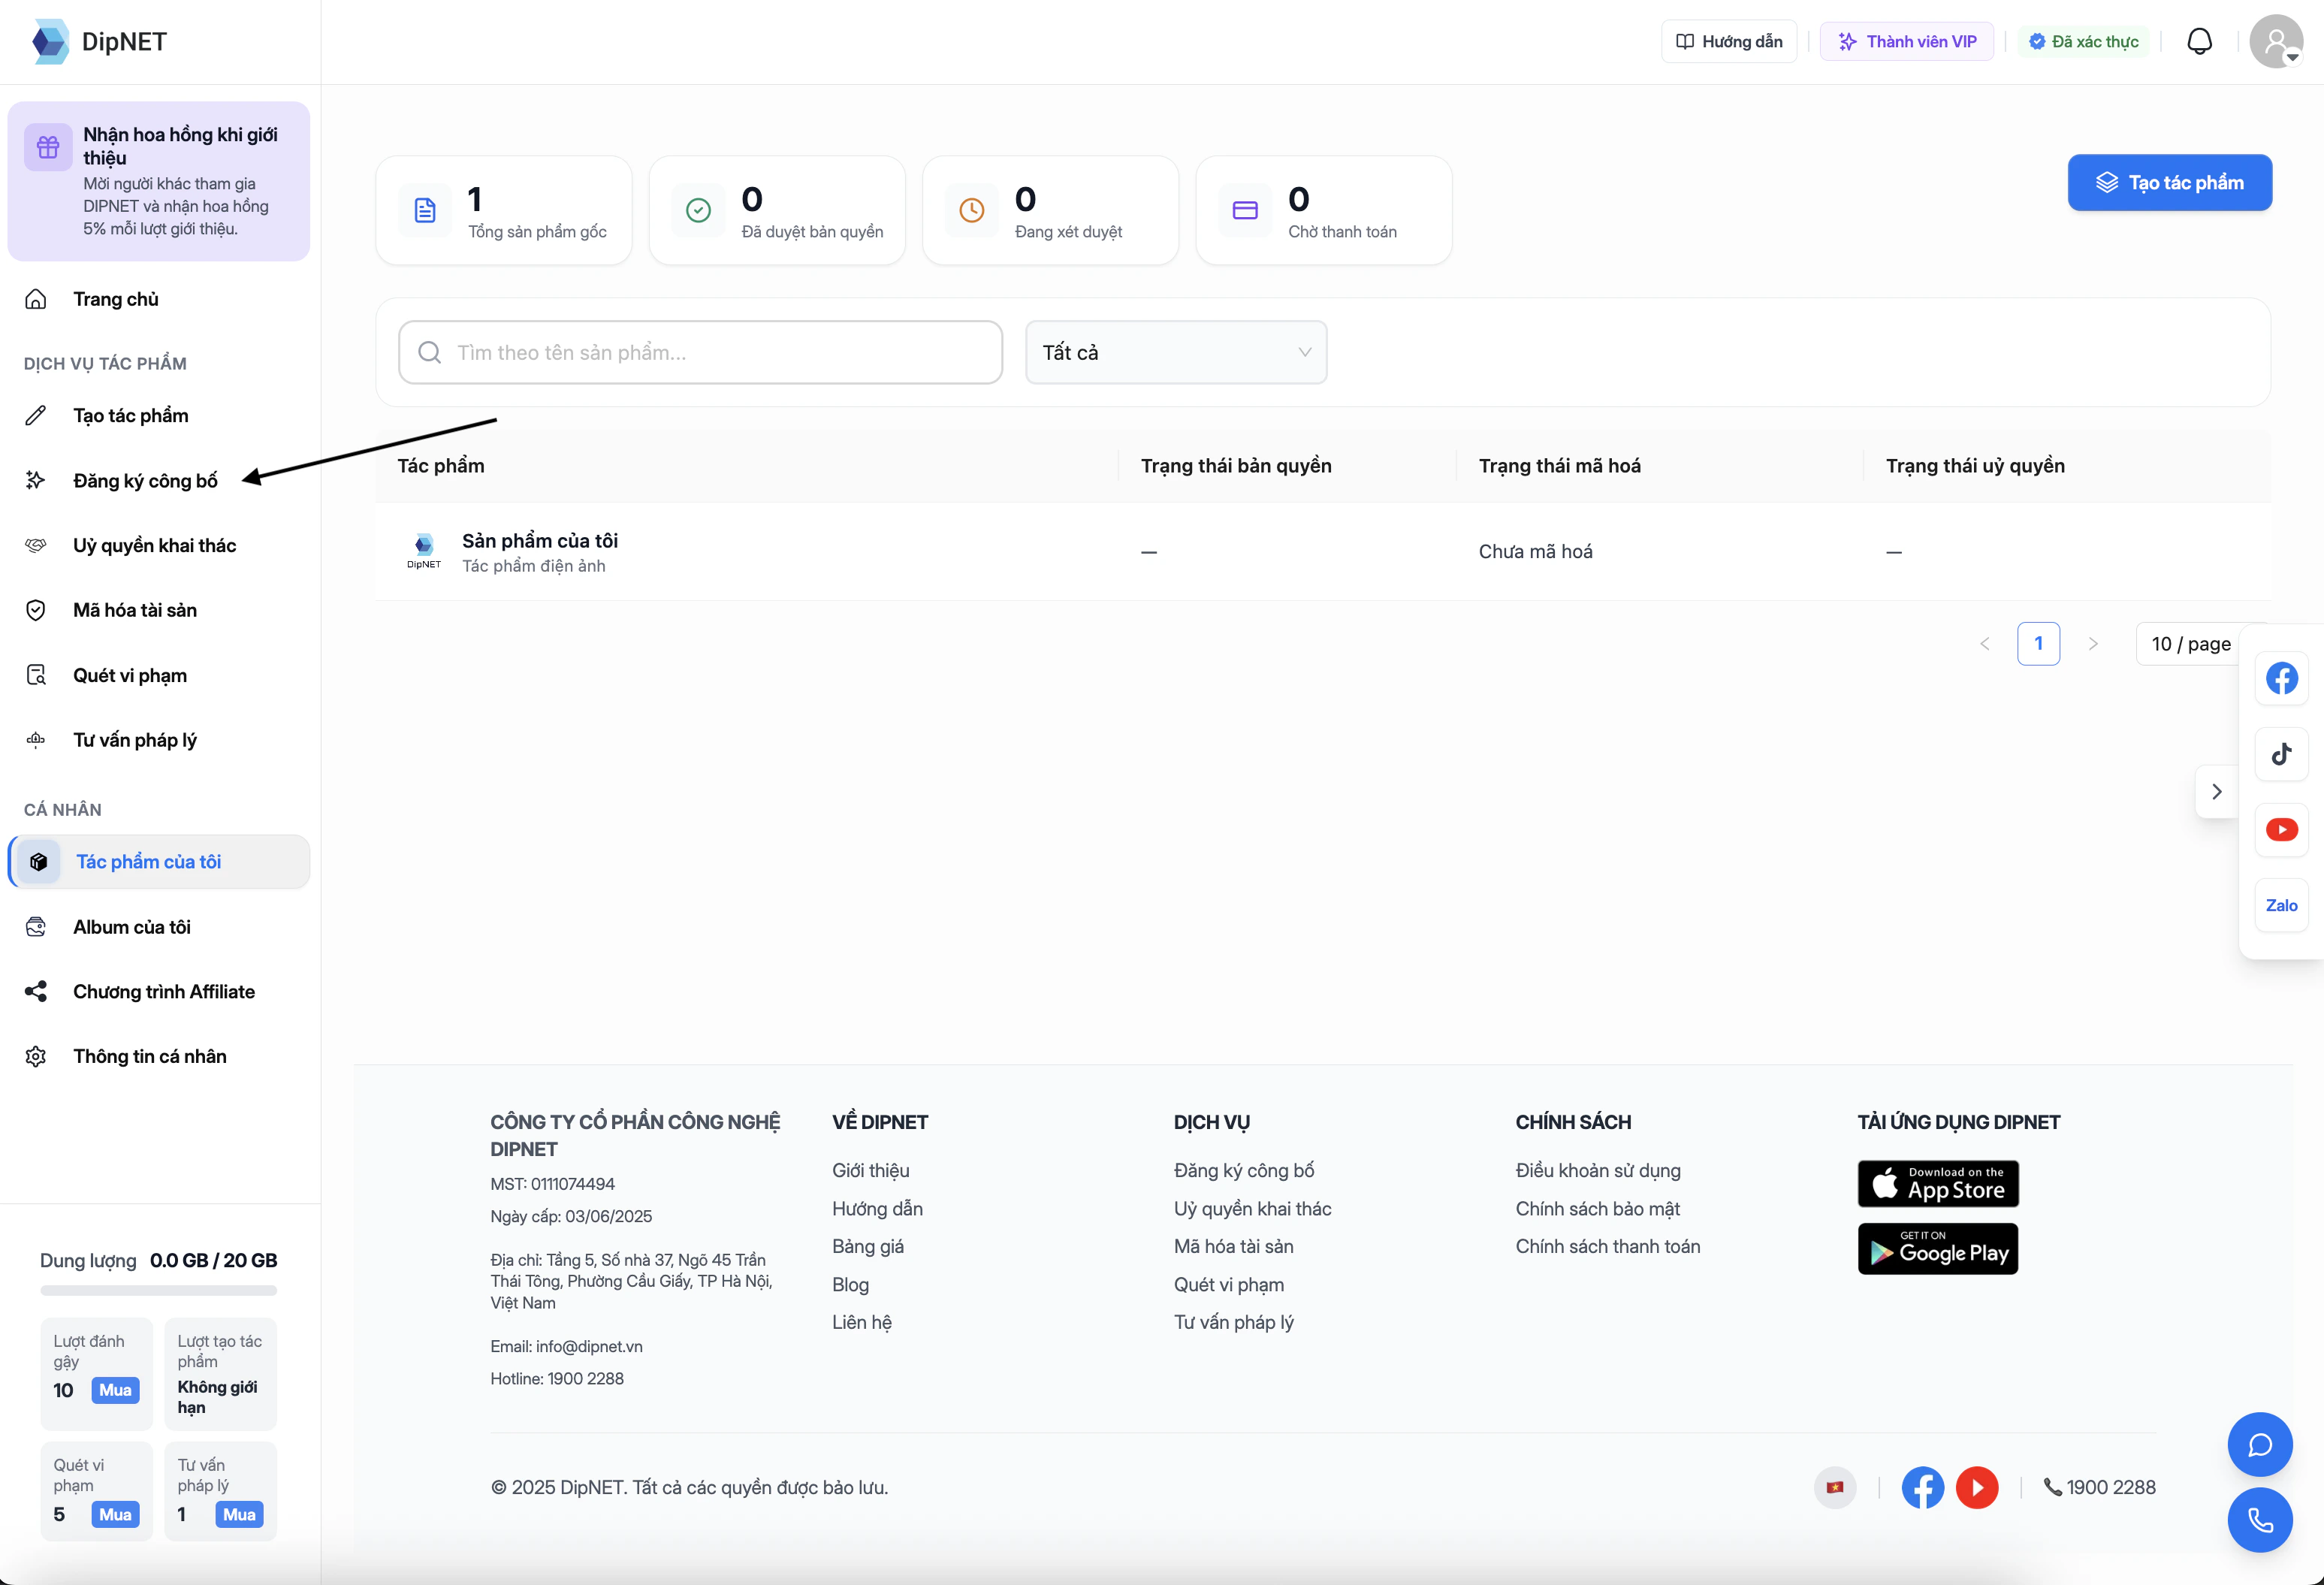The height and width of the screenshot is (1585, 2324).
Task: Open footer link Hướng dẫn
Action: pos(877,1208)
